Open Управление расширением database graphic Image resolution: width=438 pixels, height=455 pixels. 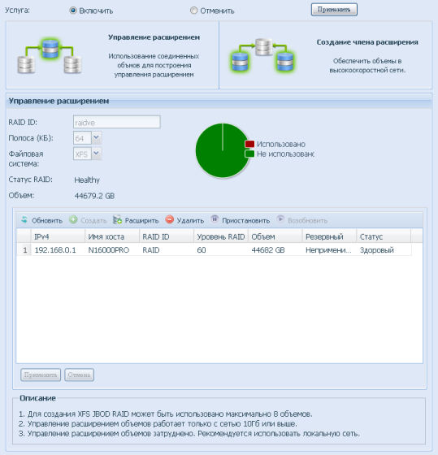50,56
